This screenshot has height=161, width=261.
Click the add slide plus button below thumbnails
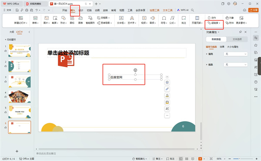pyautogui.click(x=17, y=151)
